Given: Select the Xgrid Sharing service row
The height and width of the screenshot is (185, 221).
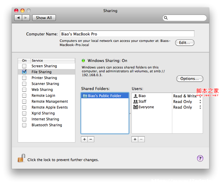Looking at the screenshot, I should (x=46, y=113).
